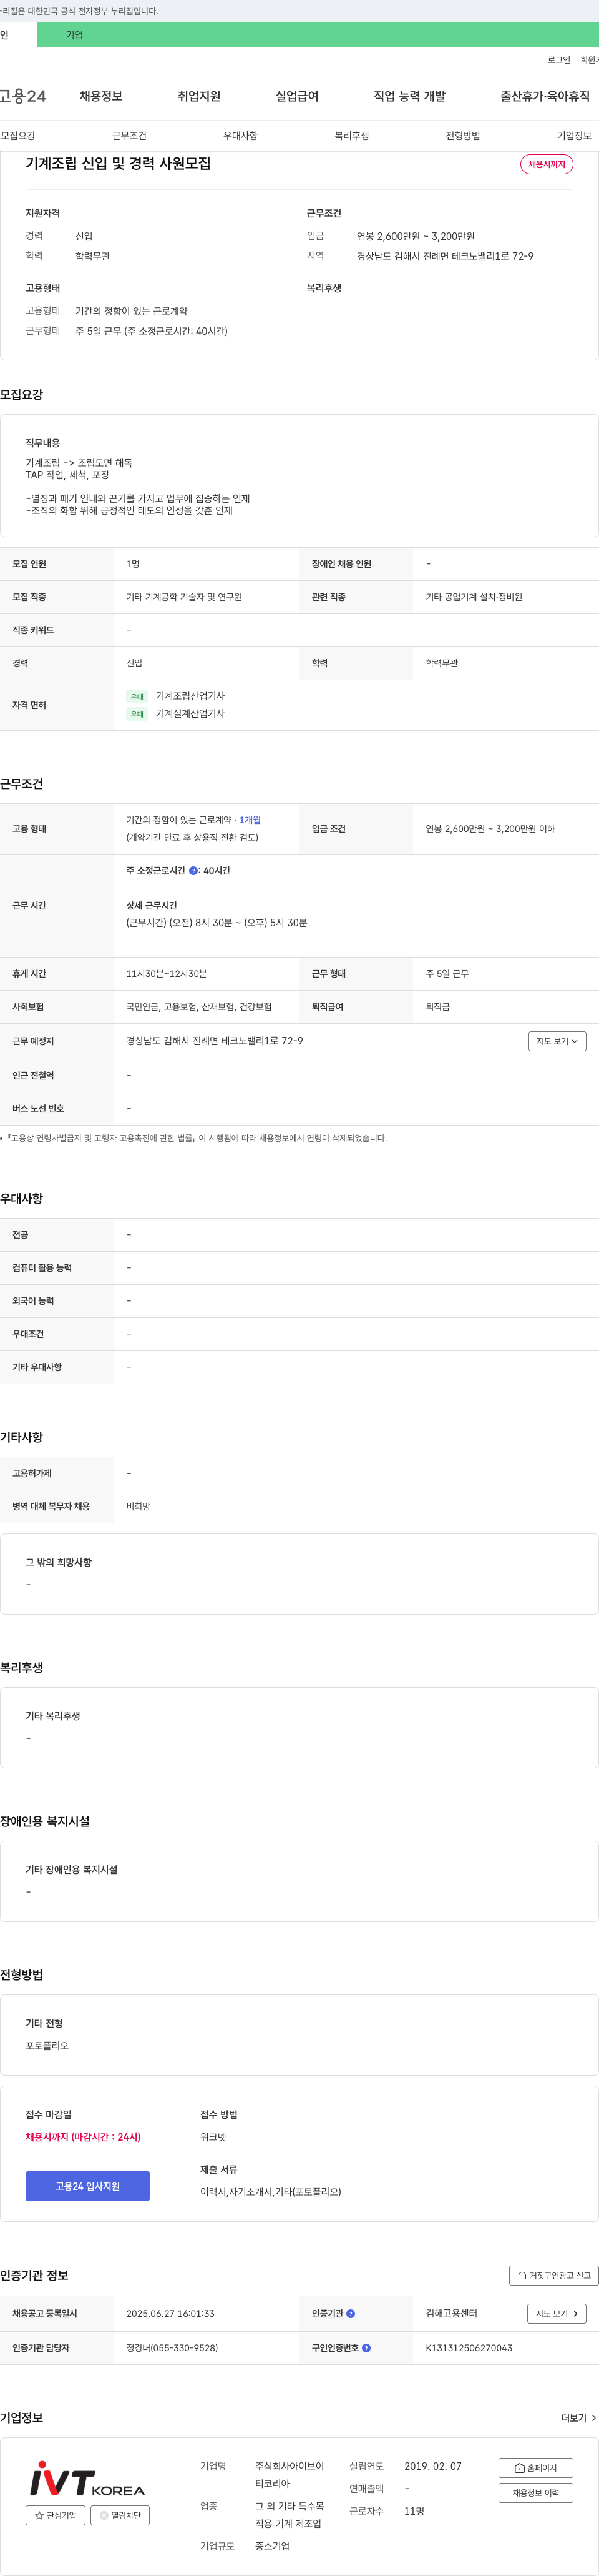Click the 포트폴리오 text under 기타 전형
599x2576 pixels.
(x=47, y=2046)
